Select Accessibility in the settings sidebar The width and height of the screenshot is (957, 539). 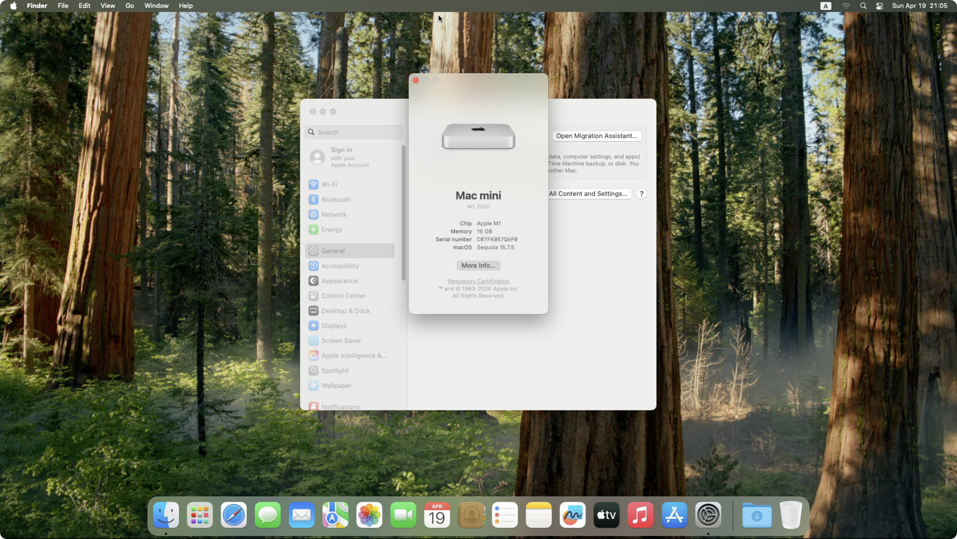pyautogui.click(x=350, y=266)
